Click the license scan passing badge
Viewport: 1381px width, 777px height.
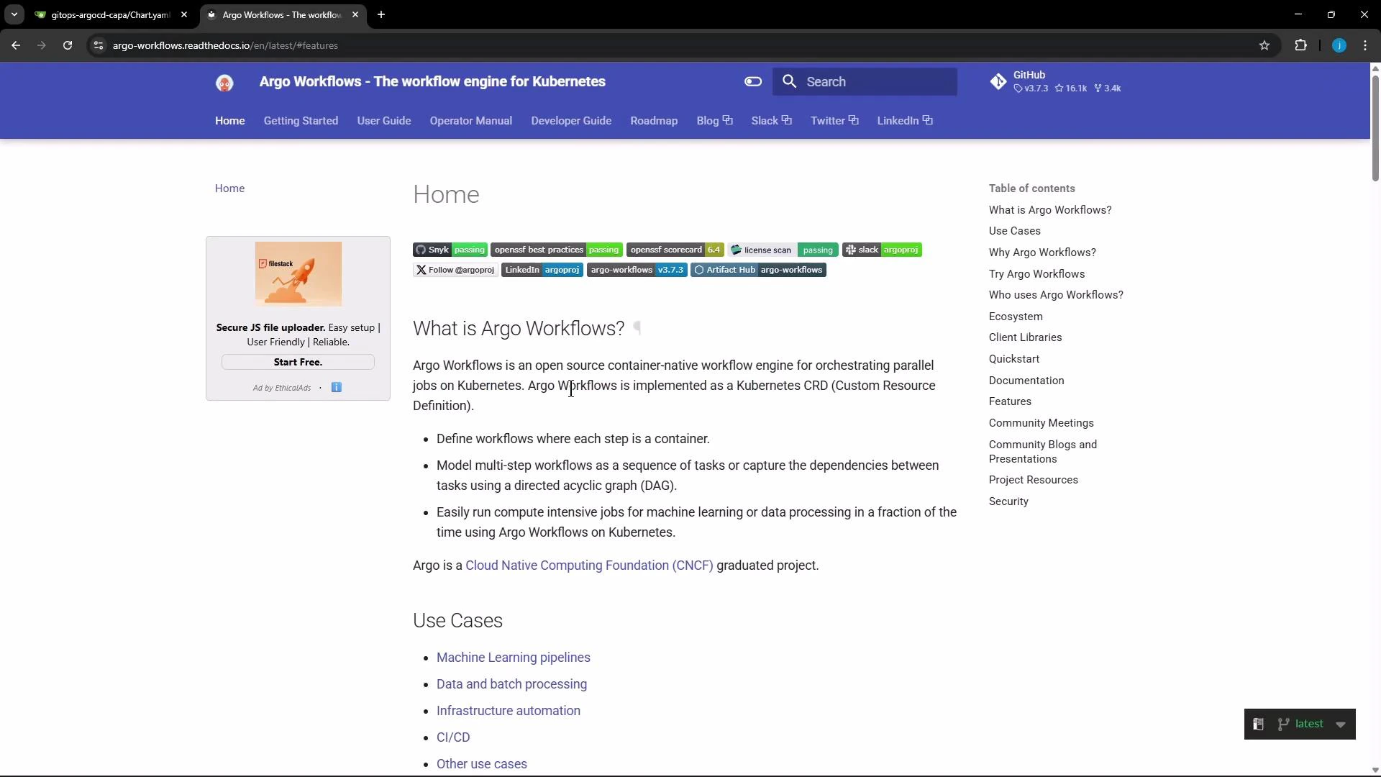(x=783, y=250)
